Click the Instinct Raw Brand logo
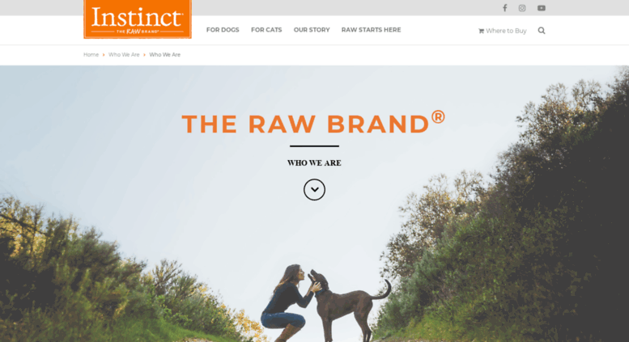Viewport: 629px width, 342px height. click(x=138, y=19)
